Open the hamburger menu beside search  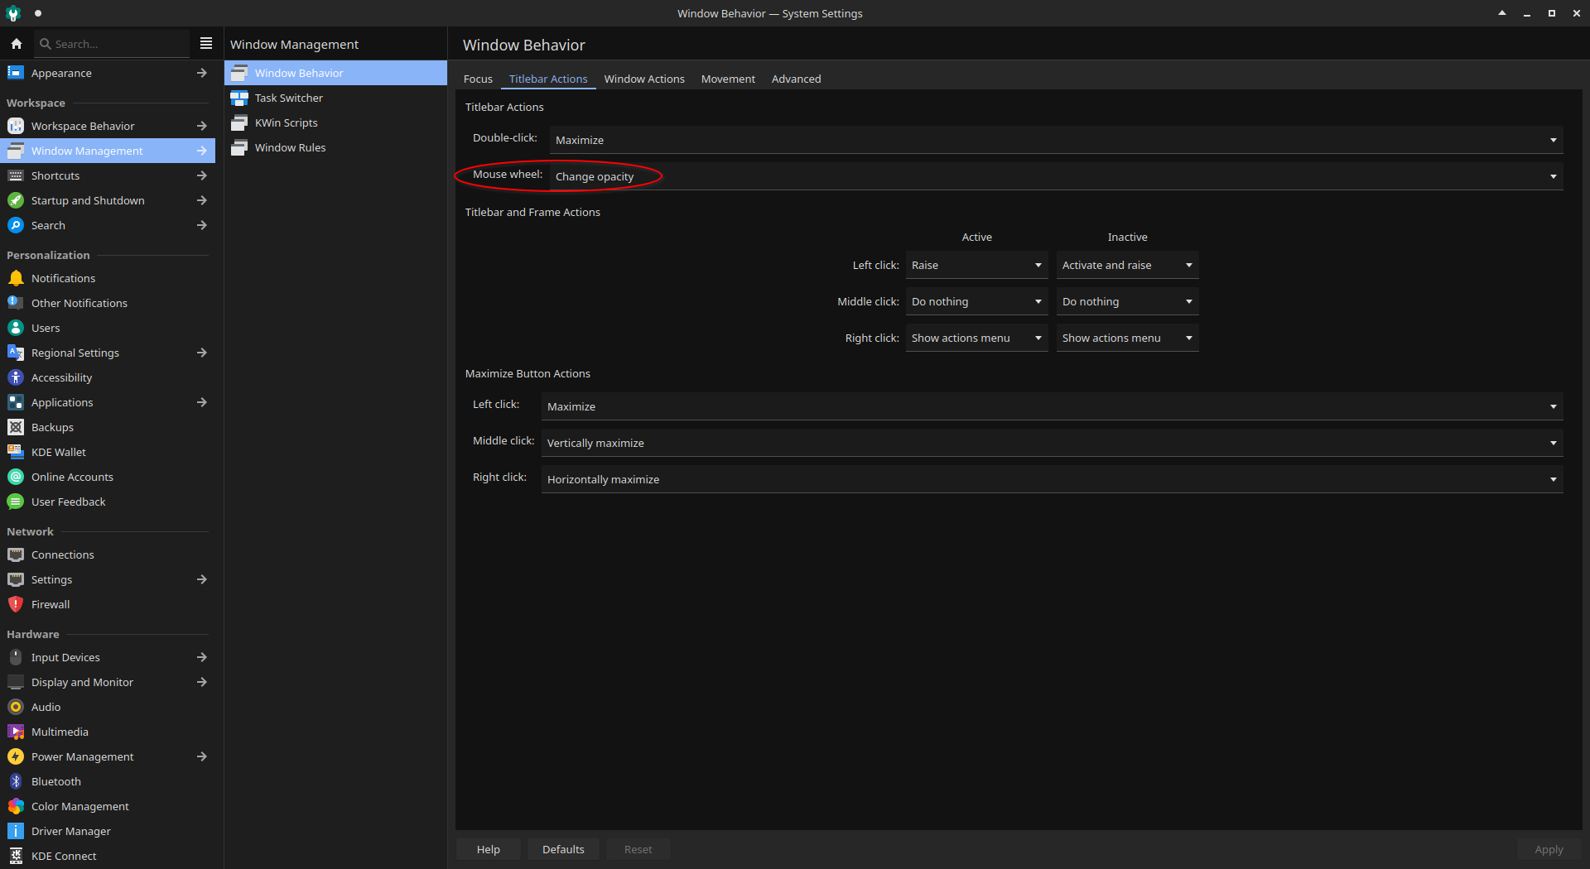[x=206, y=44]
